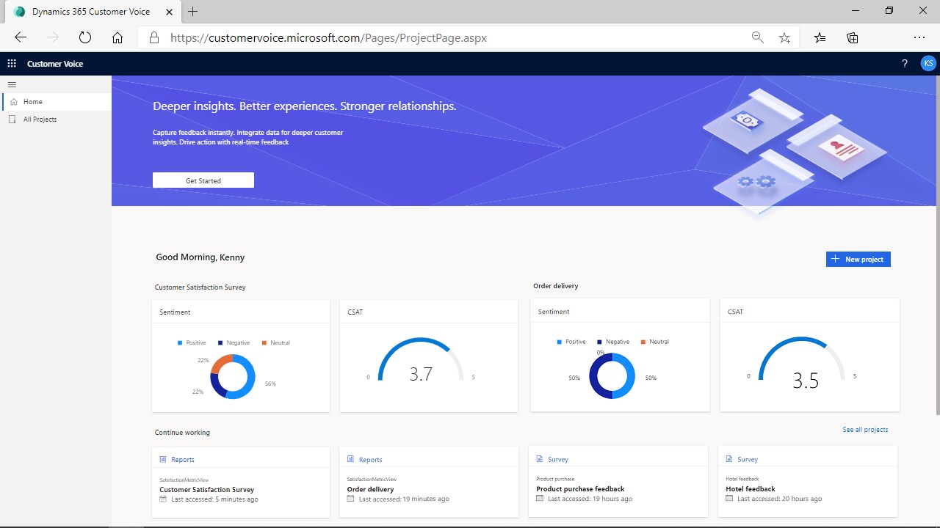The width and height of the screenshot is (940, 528).
Task: Create a New project
Action: pos(858,259)
